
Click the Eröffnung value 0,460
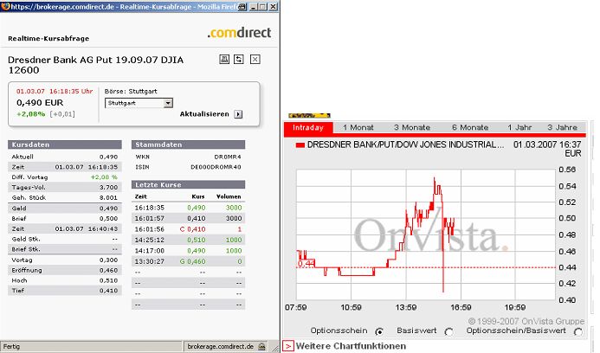coord(109,271)
